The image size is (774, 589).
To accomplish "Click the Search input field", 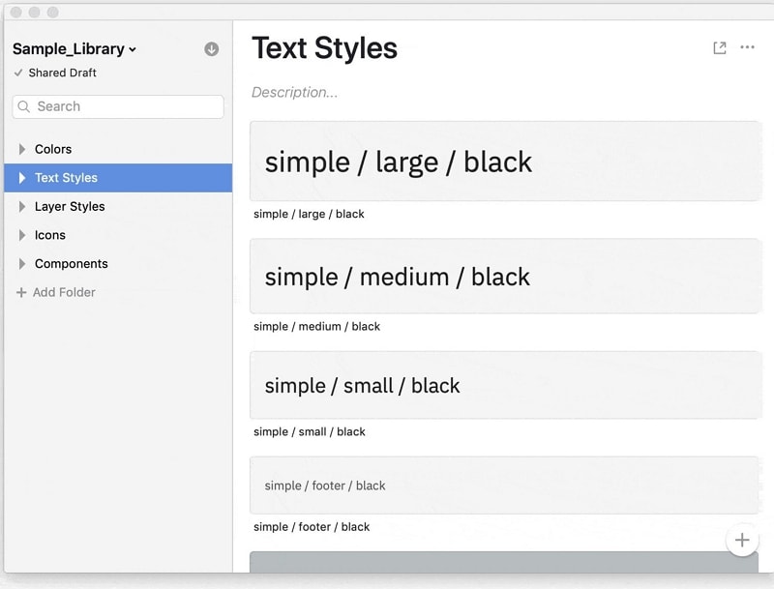I will pos(126,106).
